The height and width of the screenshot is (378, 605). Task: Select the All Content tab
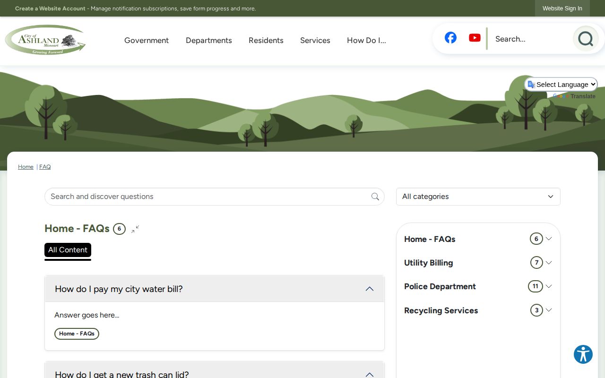[68, 250]
